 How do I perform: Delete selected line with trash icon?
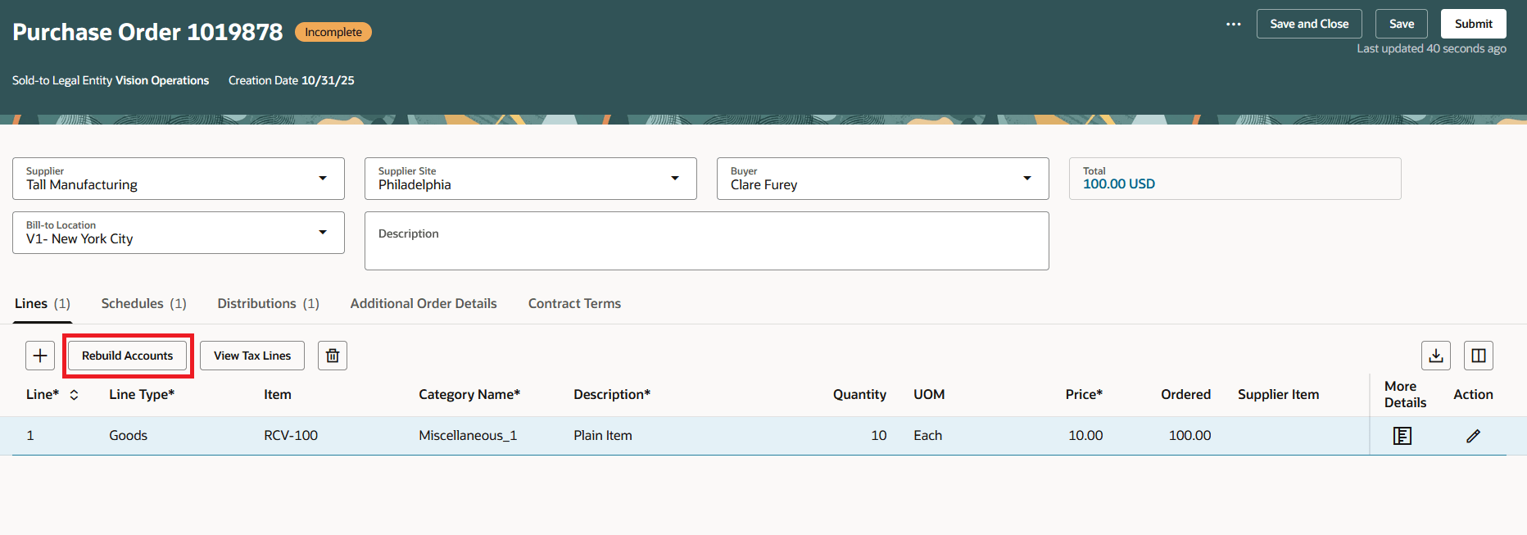[333, 356]
